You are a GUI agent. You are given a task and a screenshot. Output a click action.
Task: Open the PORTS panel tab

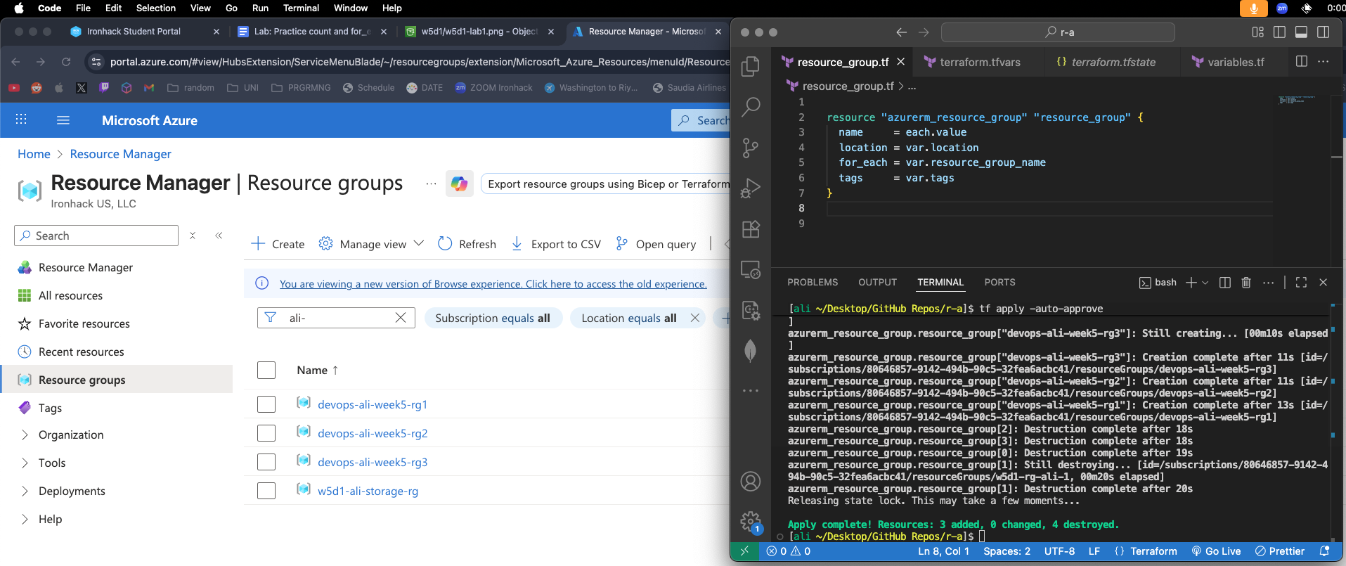tap(999, 282)
